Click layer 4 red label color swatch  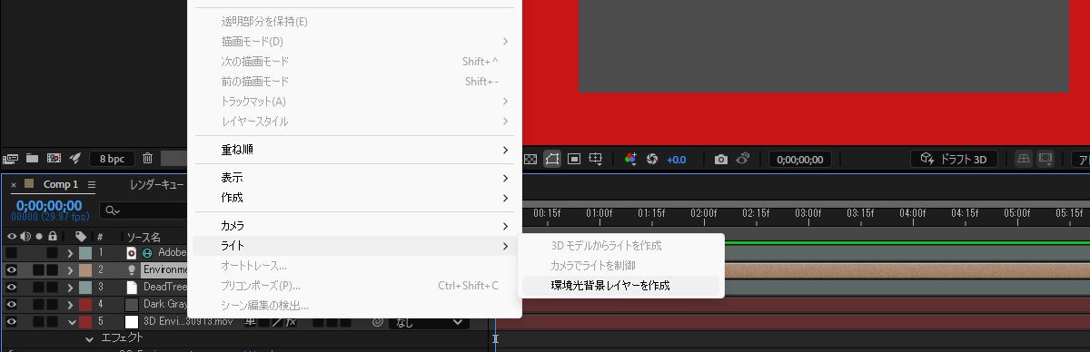click(84, 304)
